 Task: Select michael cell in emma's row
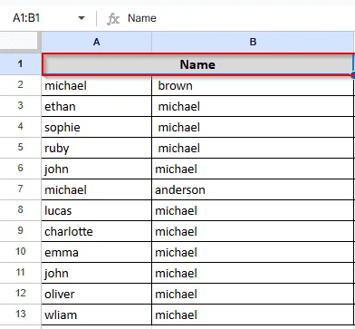pos(253,252)
